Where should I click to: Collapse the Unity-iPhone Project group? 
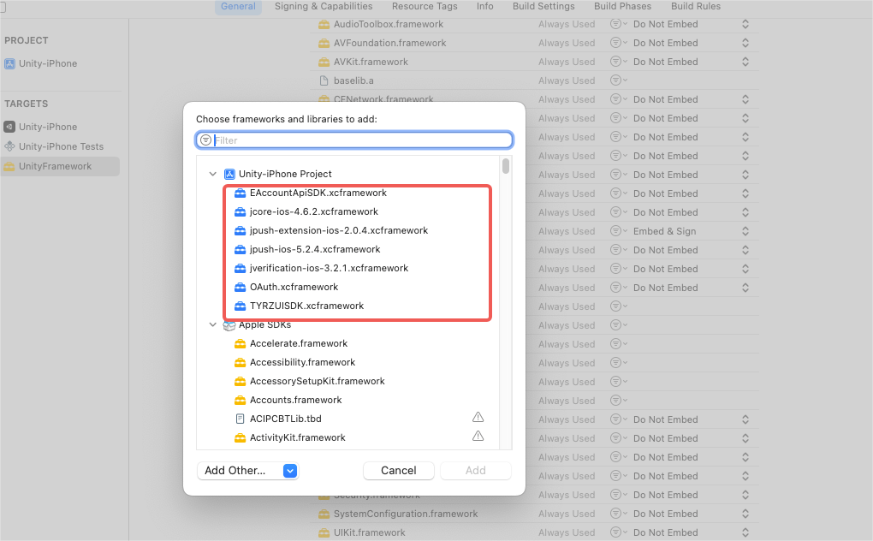tap(212, 175)
